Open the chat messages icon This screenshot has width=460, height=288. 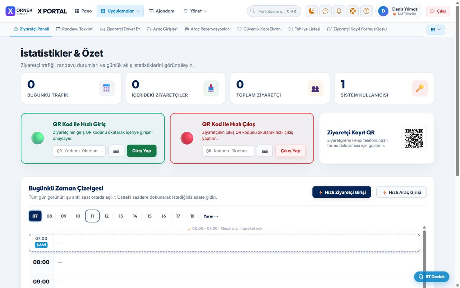tap(325, 11)
